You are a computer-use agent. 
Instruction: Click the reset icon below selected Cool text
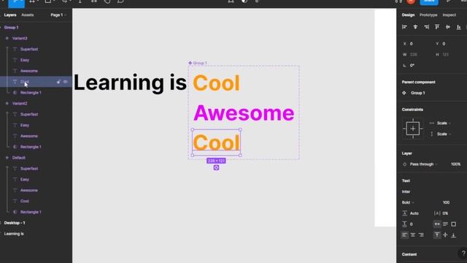click(x=216, y=167)
